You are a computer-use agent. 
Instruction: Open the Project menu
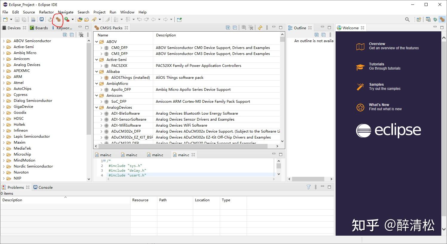[99, 12]
